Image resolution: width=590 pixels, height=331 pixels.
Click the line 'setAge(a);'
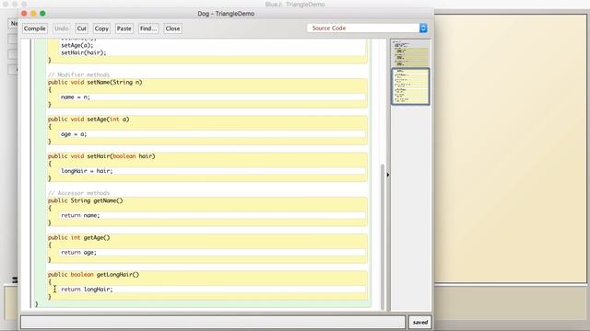[x=77, y=45]
